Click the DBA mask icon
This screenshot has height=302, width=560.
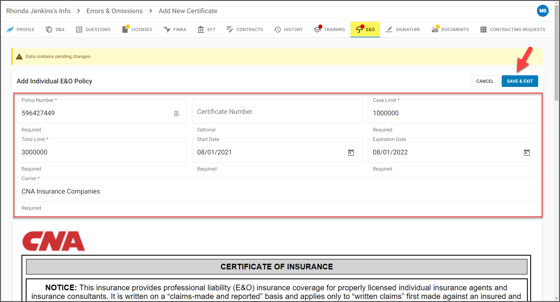49,30
